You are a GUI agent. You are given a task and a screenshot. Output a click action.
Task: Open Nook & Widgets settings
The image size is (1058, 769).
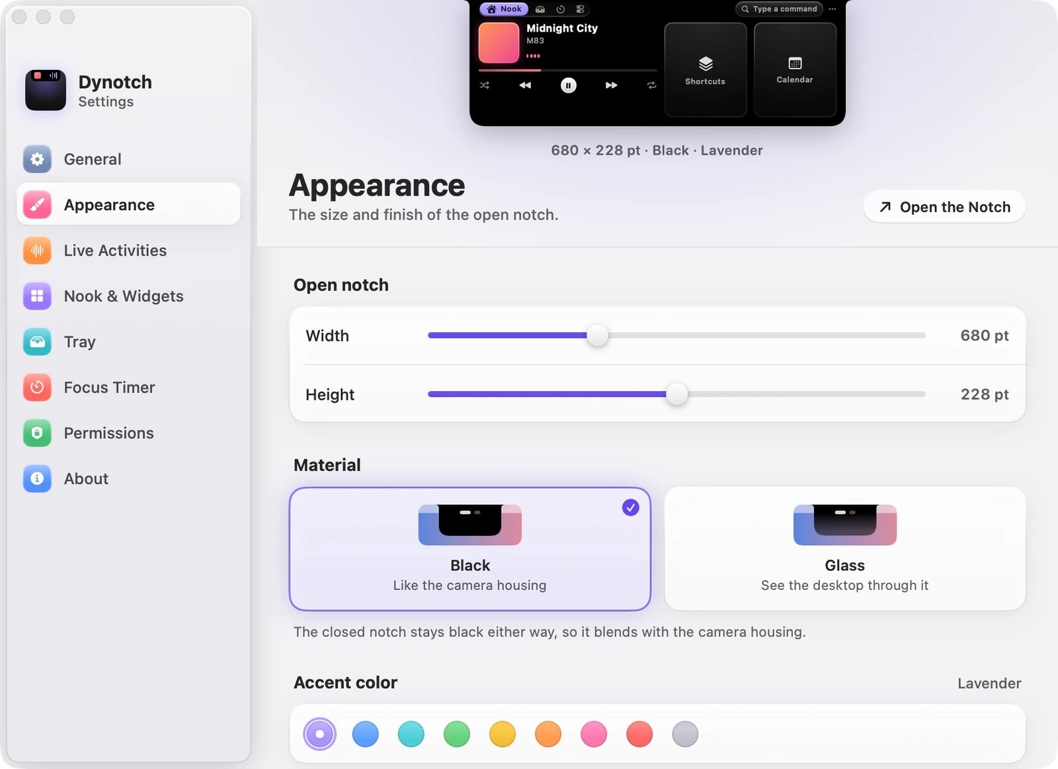tap(128, 296)
